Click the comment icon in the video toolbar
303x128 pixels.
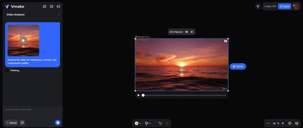192,32
